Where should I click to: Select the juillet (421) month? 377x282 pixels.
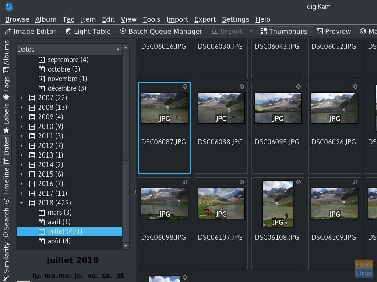69,232
